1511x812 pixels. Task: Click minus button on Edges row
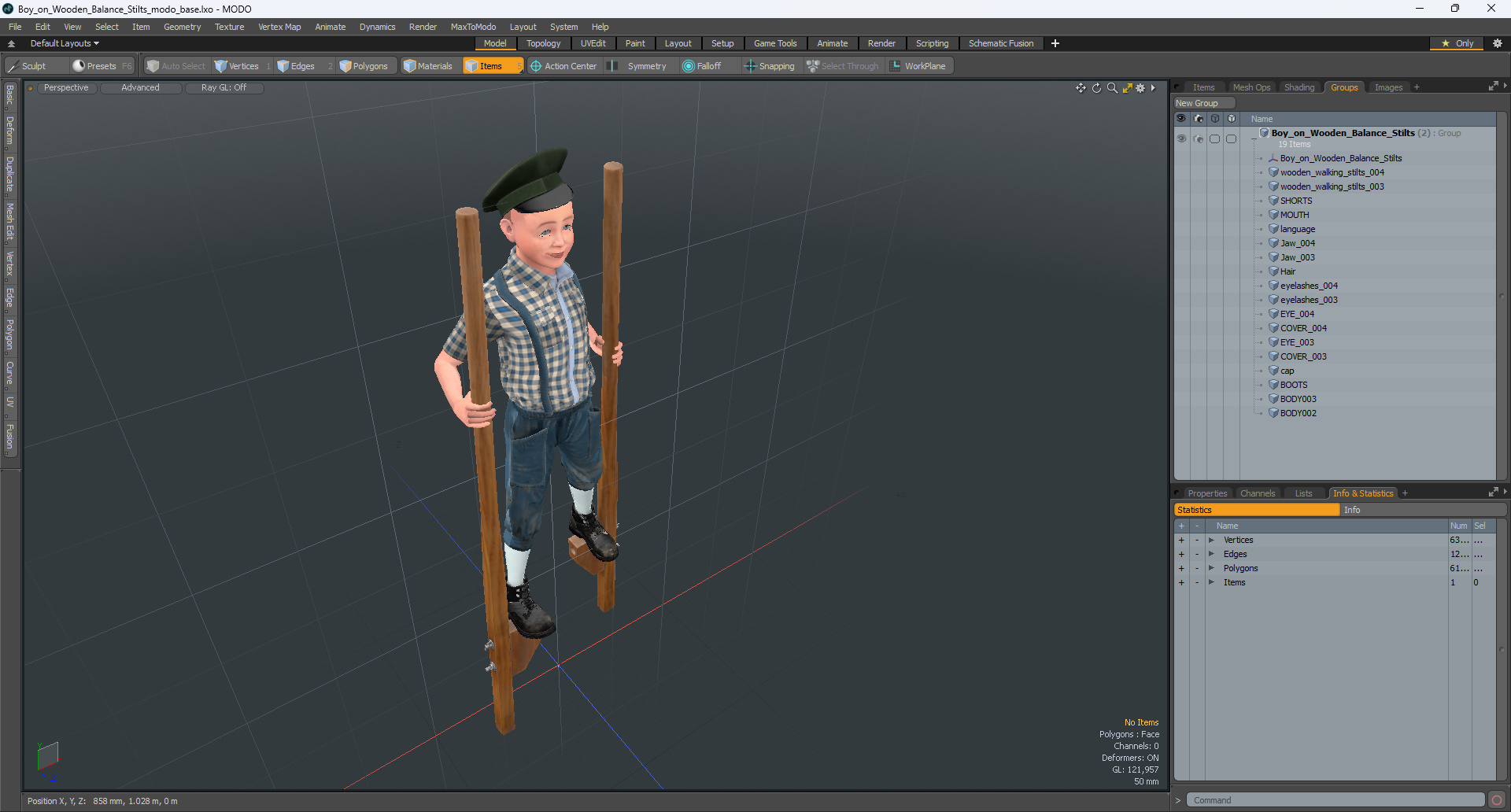[x=1197, y=554]
